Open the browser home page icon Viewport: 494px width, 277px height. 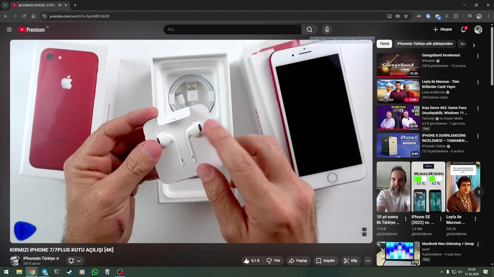[33, 16]
